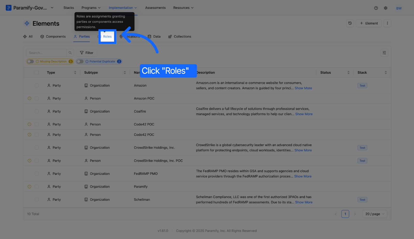The height and width of the screenshot is (239, 414).
Task: Switch to the Parties tab
Action: point(82,37)
